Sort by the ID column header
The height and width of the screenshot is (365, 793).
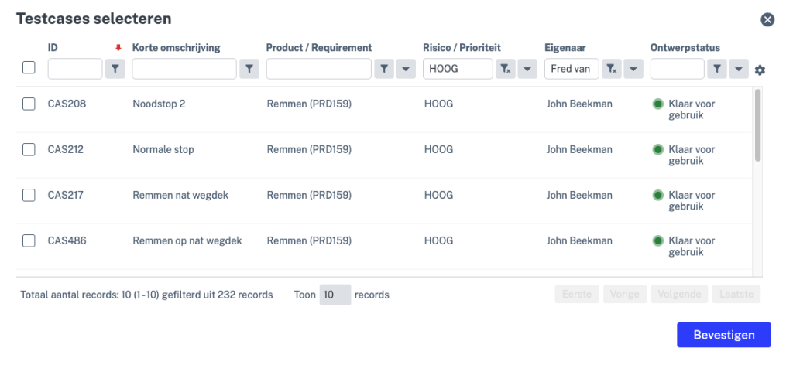[53, 48]
